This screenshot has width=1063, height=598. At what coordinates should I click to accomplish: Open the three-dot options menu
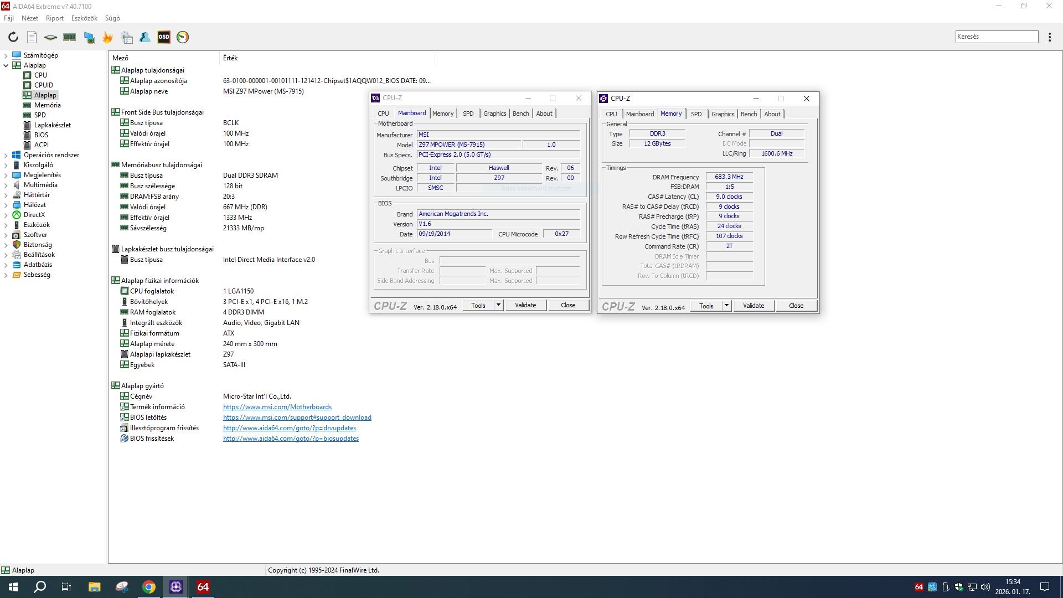[1050, 37]
